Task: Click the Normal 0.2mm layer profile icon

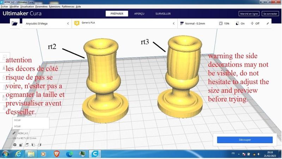Action: [x=182, y=24]
